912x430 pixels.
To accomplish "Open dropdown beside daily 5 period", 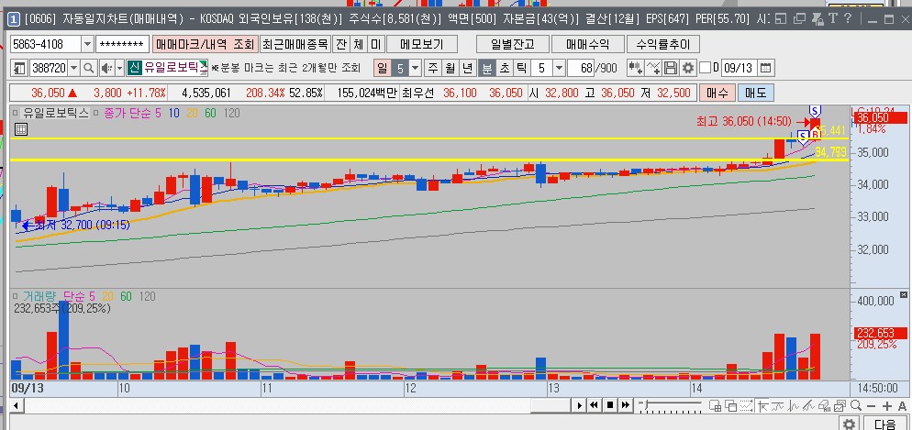I will pos(416,68).
